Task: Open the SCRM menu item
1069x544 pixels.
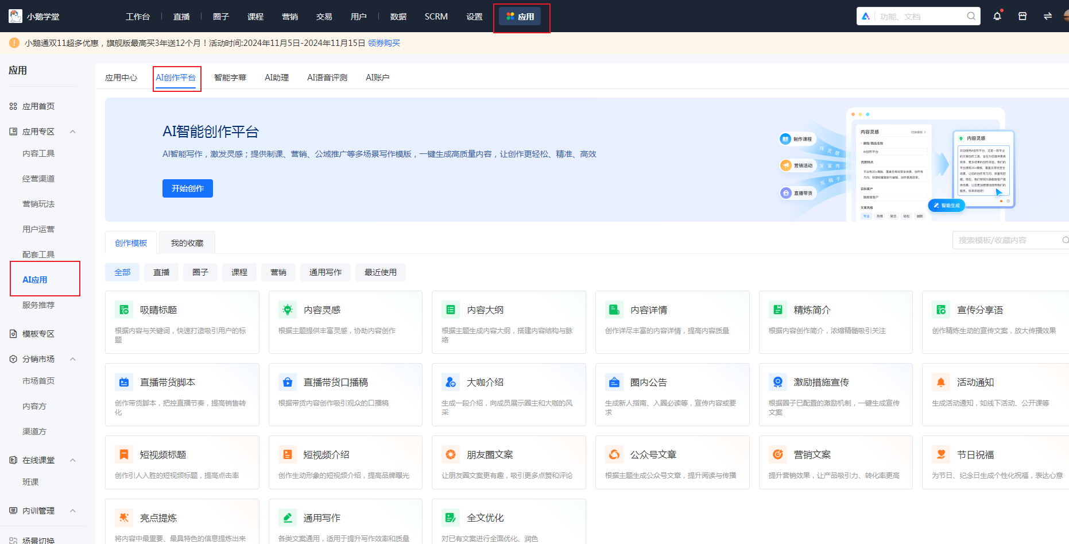Action: 436,17
